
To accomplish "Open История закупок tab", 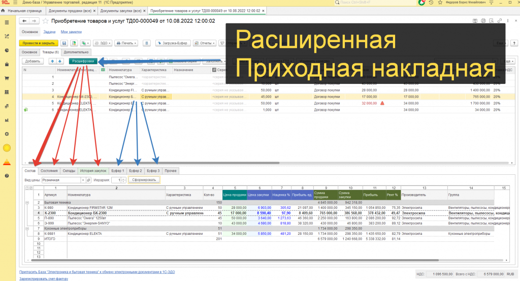I will (93, 171).
